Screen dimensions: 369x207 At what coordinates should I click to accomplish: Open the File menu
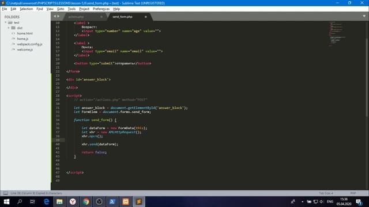tap(5, 9)
